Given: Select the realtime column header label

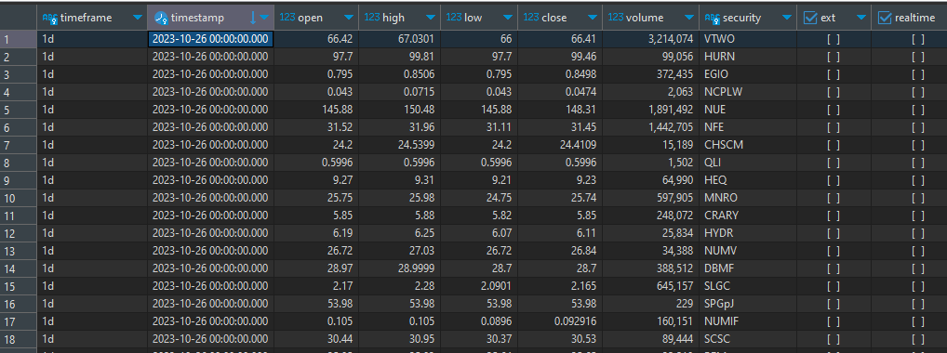Looking at the screenshot, I should tap(915, 18).
